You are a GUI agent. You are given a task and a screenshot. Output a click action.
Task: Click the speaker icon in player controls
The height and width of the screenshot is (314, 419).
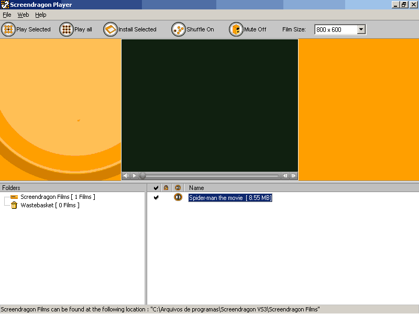click(126, 176)
